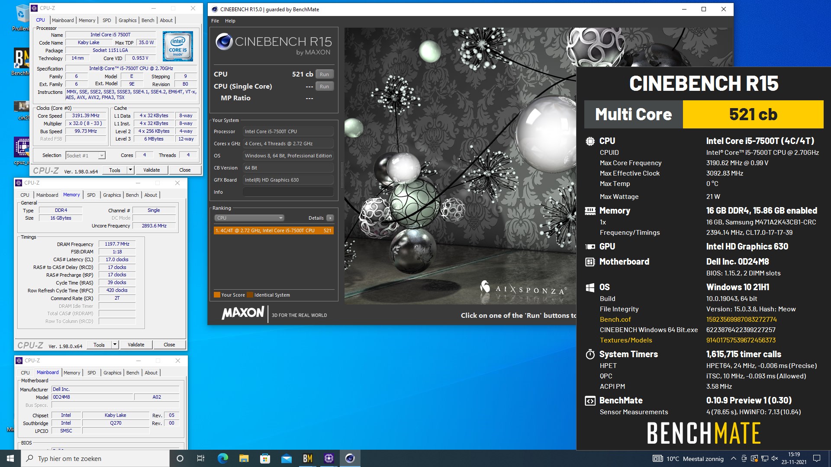Click the Info field under Your System
The width and height of the screenshot is (831, 467).
click(x=288, y=192)
